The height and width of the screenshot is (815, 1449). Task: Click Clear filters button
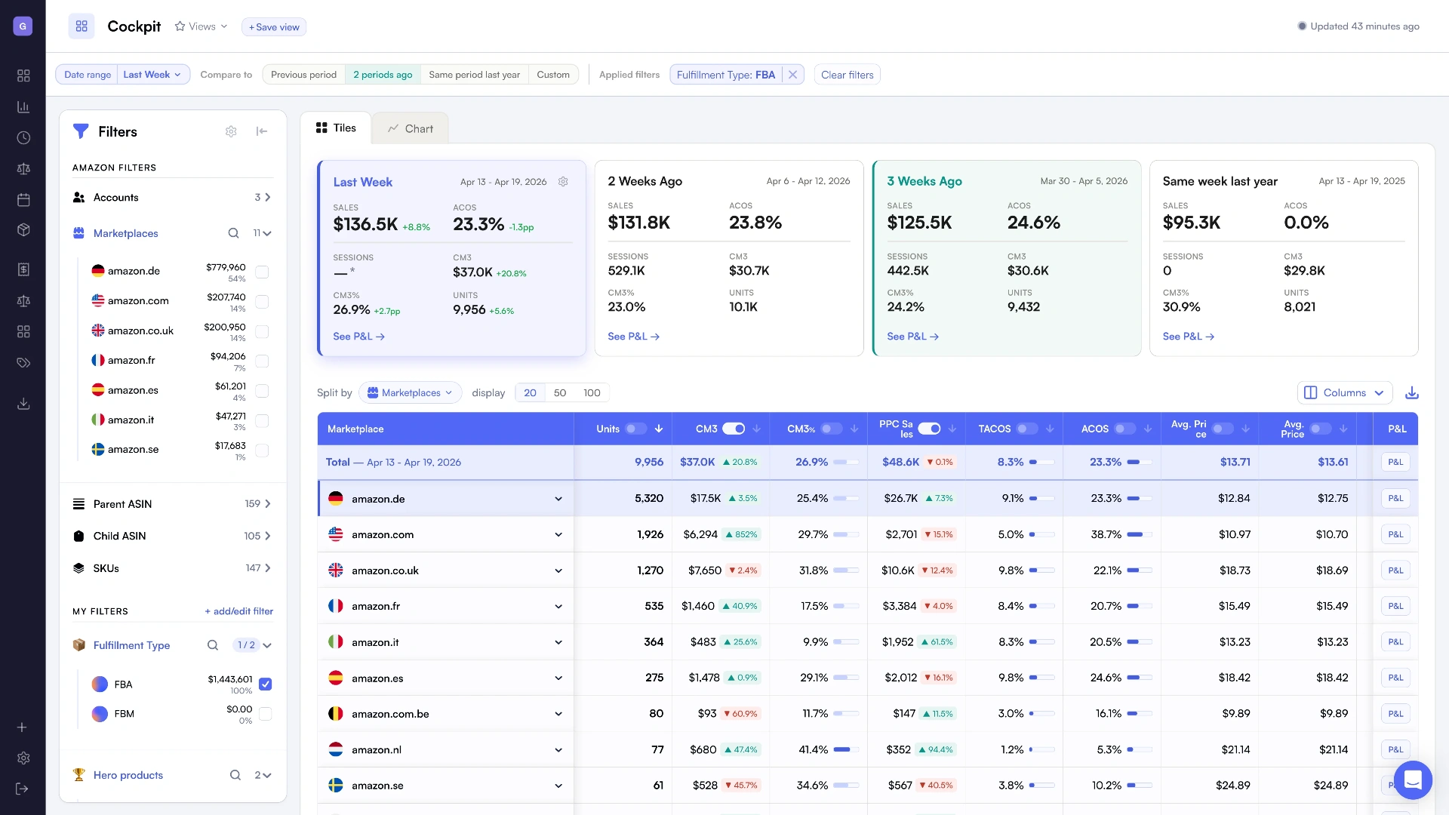(847, 75)
